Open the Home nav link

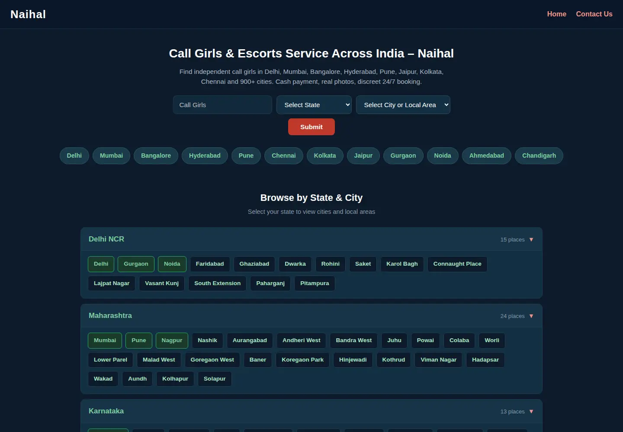(x=557, y=14)
